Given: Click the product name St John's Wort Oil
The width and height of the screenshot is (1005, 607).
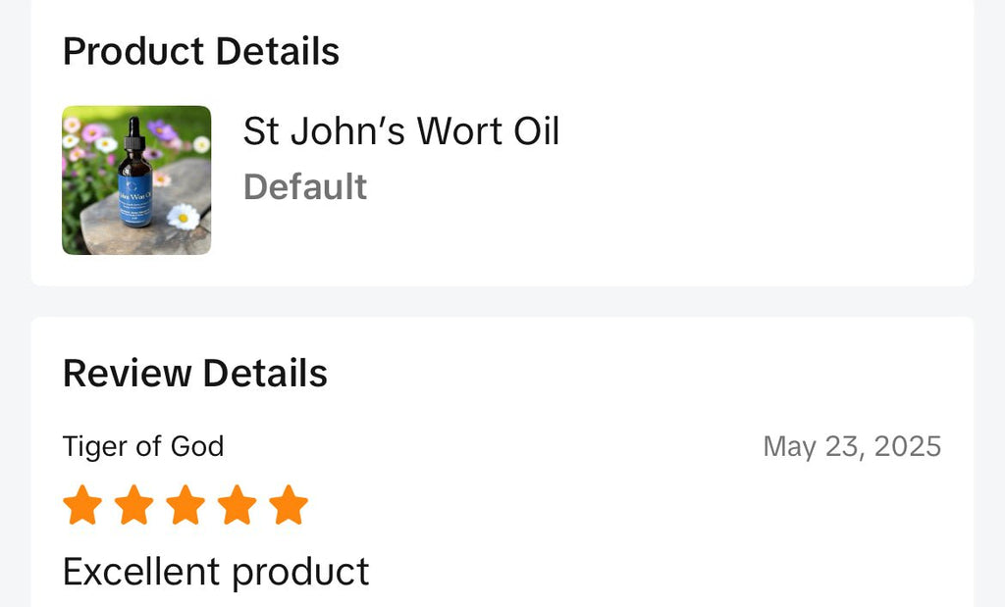Looking at the screenshot, I should point(400,130).
